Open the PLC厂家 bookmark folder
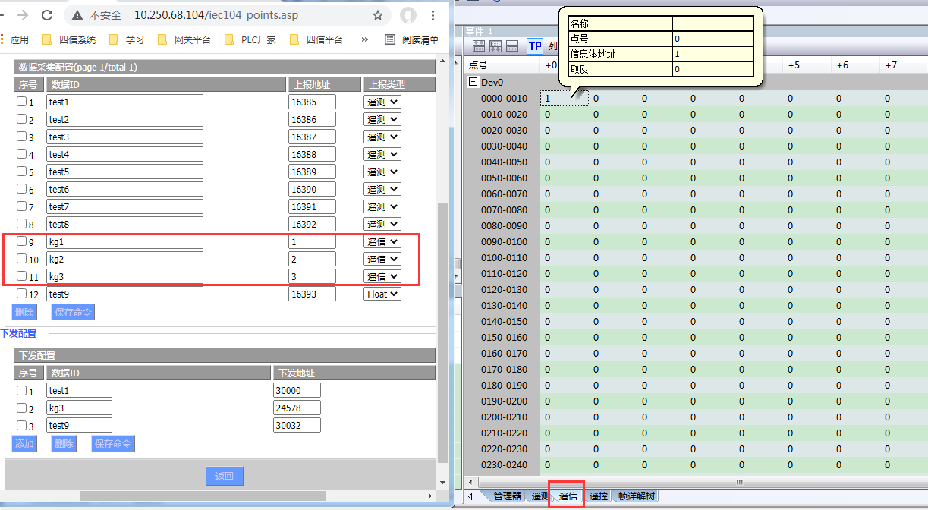Screen dimensions: 928x510 click(x=250, y=39)
